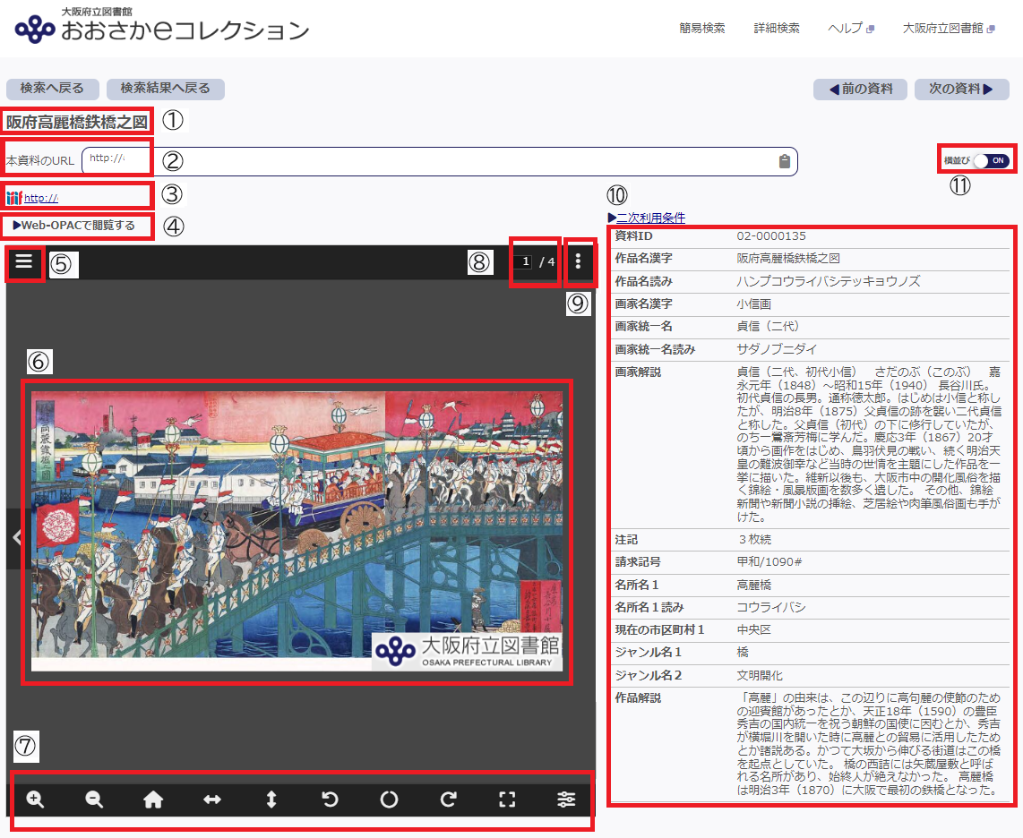The image size is (1023, 838).
Task: Fit image to height with vertical arrows
Action: pyautogui.click(x=271, y=799)
